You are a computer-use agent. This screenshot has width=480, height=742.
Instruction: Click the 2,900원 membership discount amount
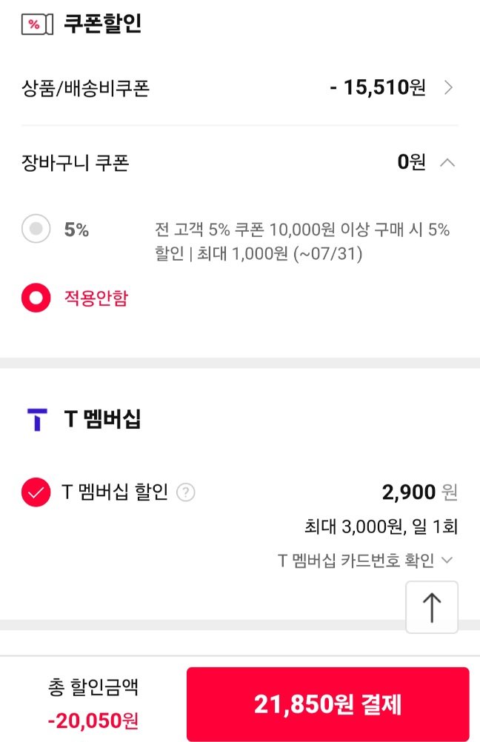[419, 491]
